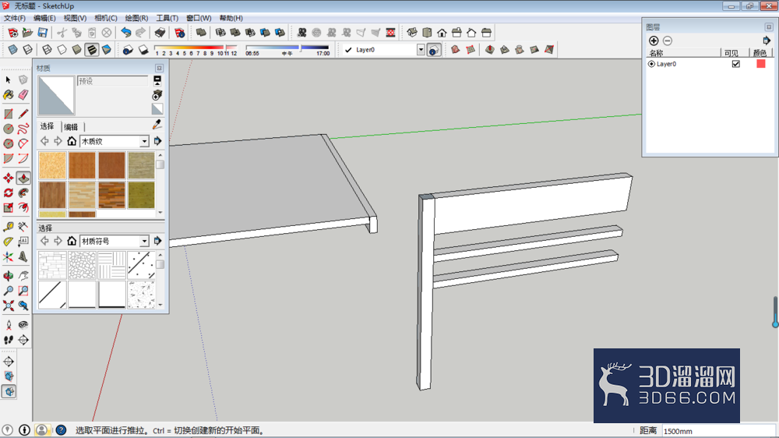This screenshot has height=438, width=779.
Task: Pick the Tape Measure tool
Action: (x=9, y=227)
